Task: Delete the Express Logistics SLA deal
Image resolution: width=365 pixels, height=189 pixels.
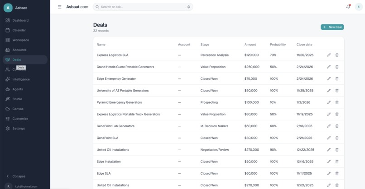Action: click(x=337, y=55)
